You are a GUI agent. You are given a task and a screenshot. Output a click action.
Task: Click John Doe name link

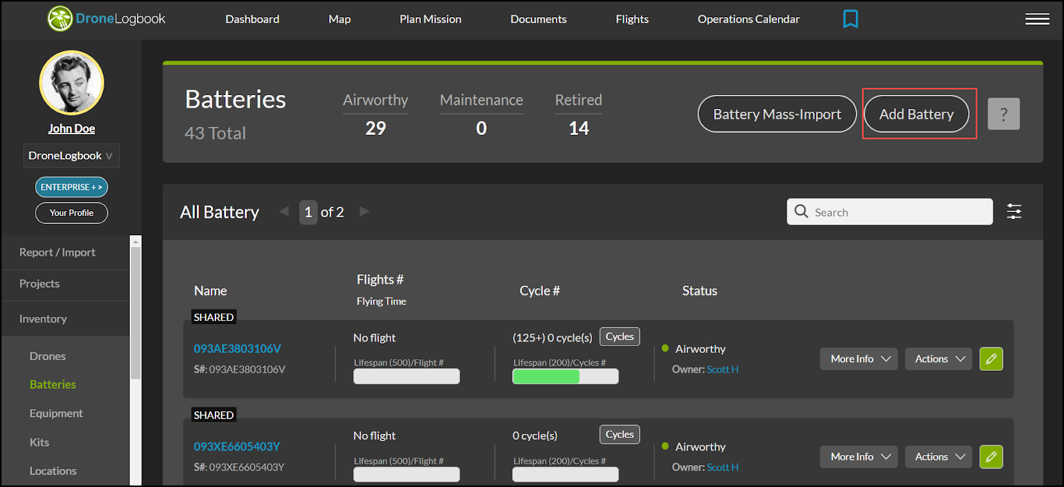pos(71,129)
